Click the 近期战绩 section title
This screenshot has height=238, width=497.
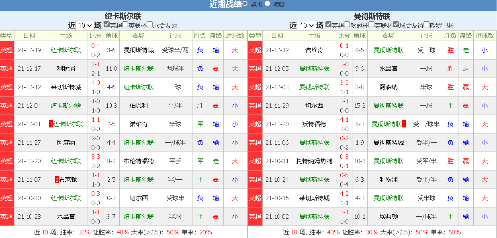(x=225, y=4)
